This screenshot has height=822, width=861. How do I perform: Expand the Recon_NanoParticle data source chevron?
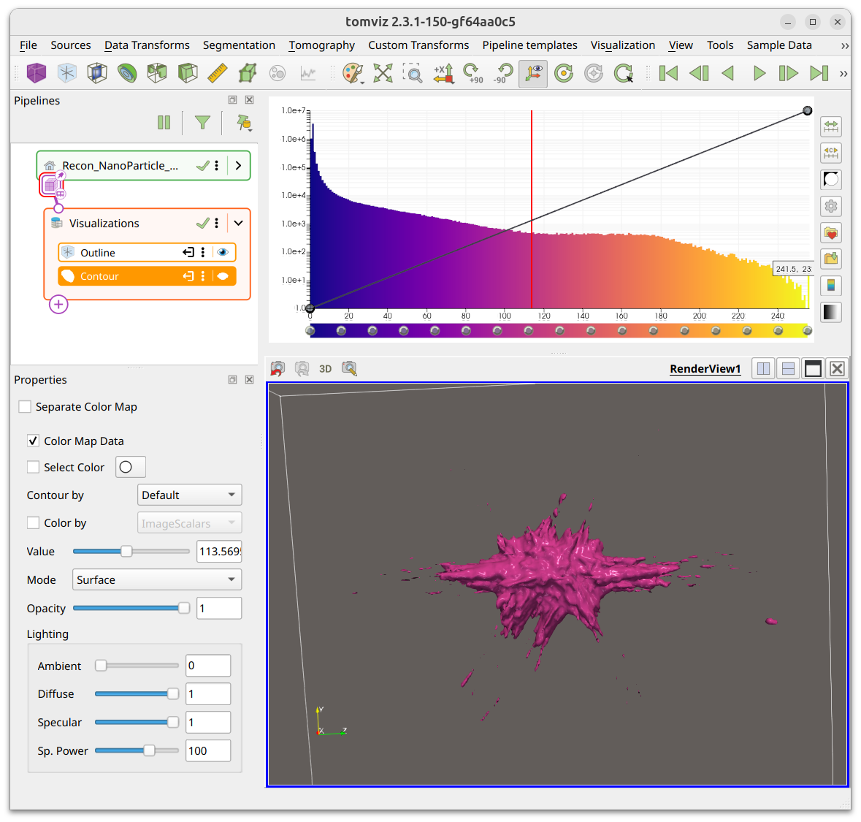(x=238, y=165)
